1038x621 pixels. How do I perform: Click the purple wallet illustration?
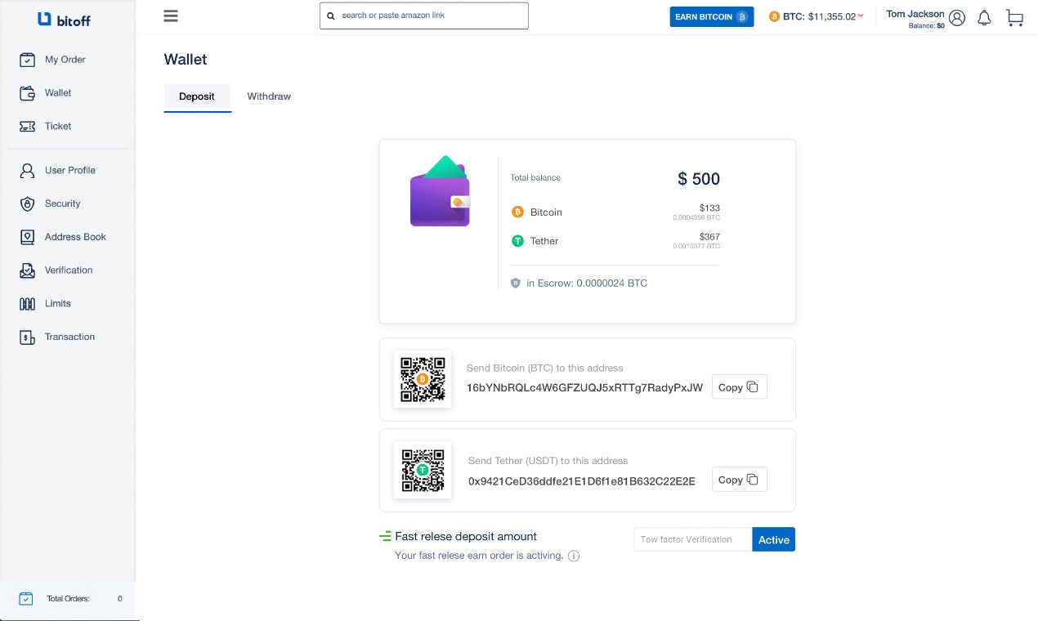click(440, 191)
